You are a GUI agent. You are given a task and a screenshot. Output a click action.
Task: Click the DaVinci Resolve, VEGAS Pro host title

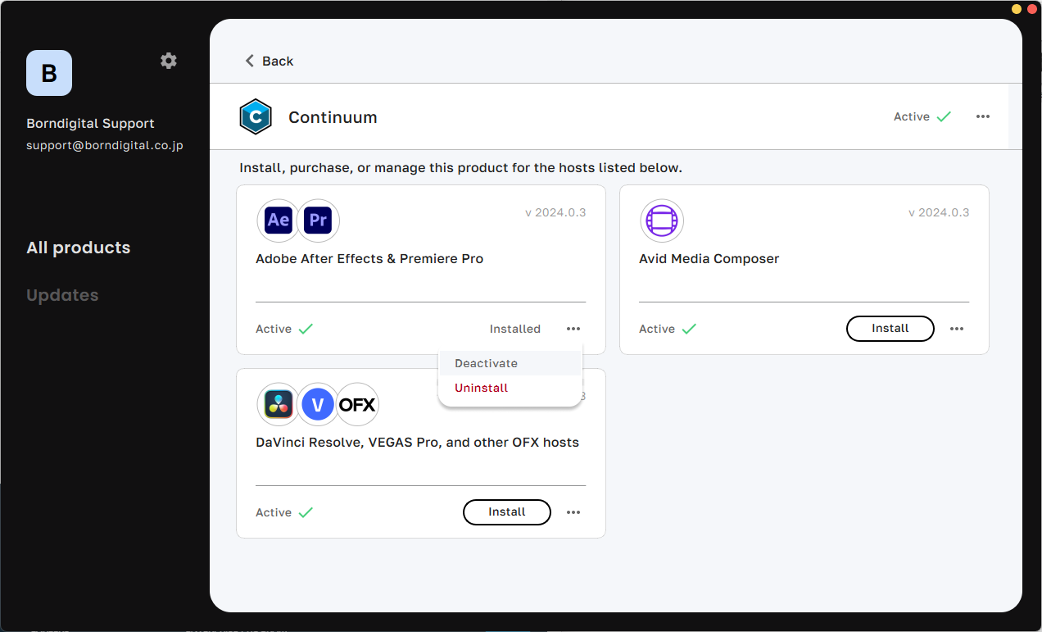(x=418, y=443)
